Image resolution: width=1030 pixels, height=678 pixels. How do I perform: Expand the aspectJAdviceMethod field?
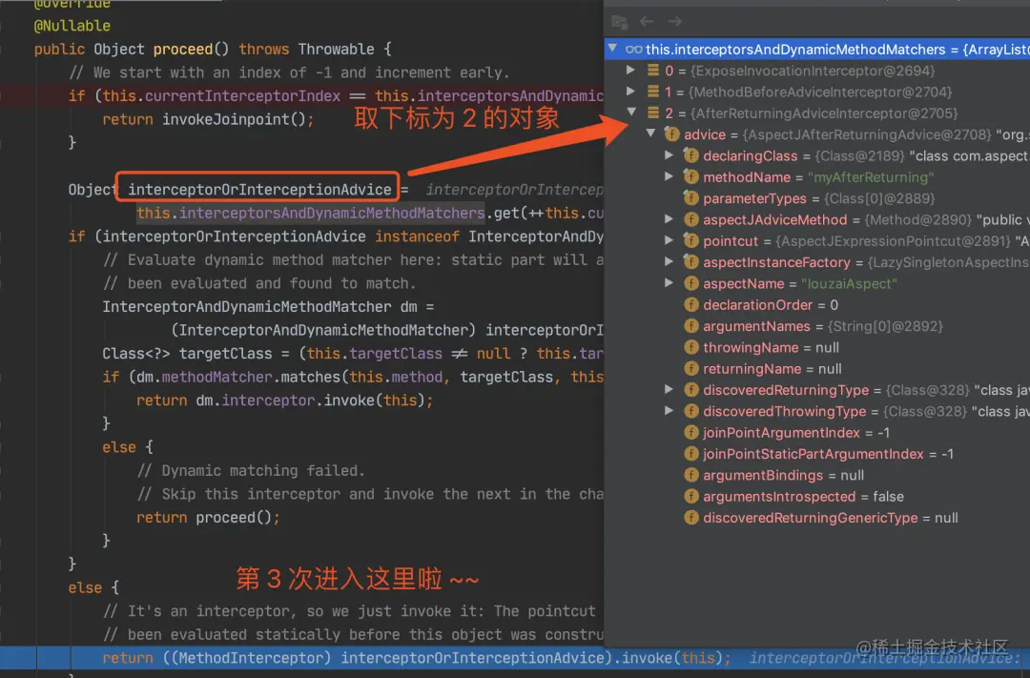[669, 218]
